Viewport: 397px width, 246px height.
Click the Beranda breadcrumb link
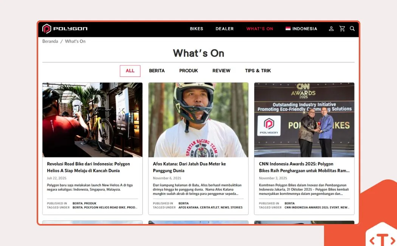[x=50, y=41]
